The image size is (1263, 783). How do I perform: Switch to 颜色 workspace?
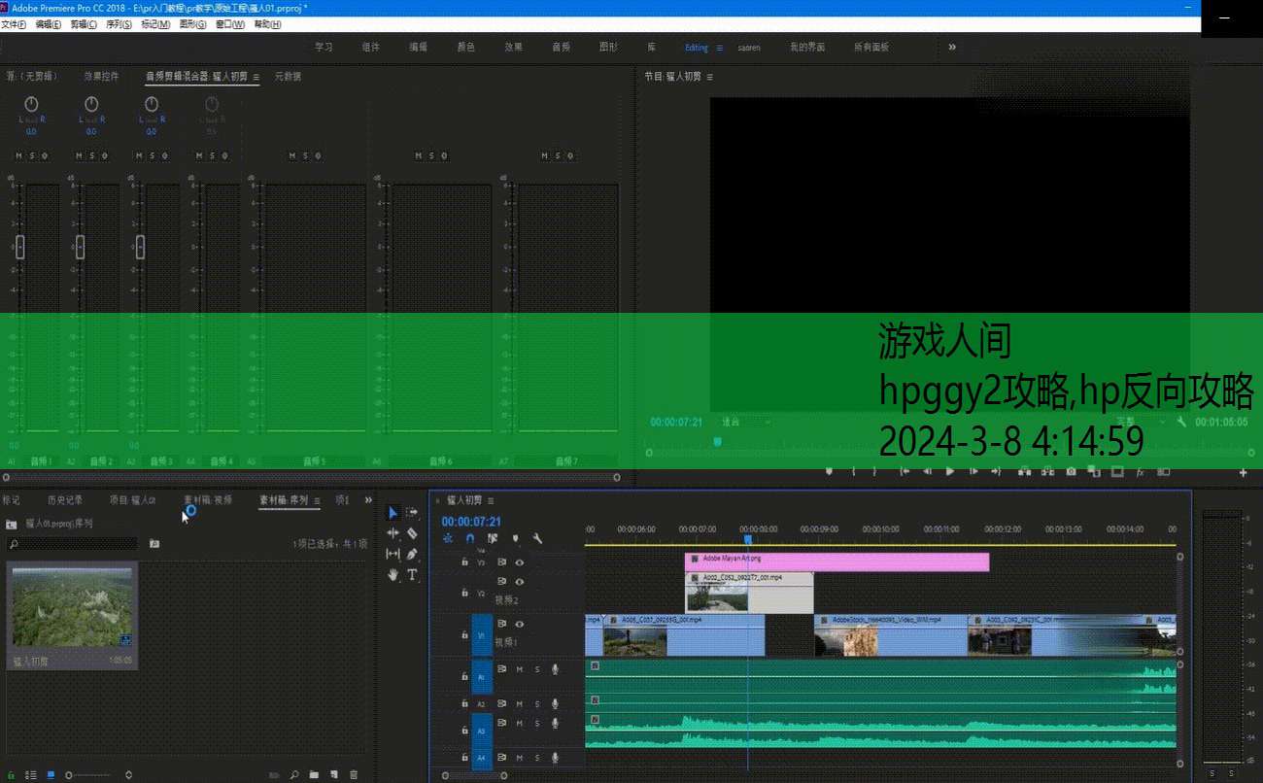[465, 47]
